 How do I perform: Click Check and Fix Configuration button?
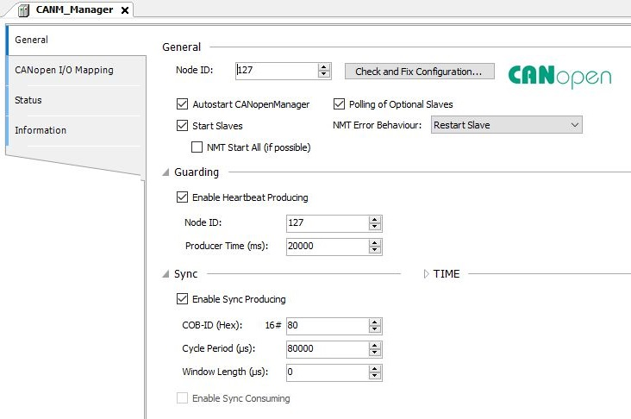point(419,72)
